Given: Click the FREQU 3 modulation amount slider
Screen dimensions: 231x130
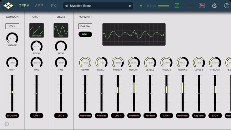Looking at the screenshot, I should click(x=215, y=93).
